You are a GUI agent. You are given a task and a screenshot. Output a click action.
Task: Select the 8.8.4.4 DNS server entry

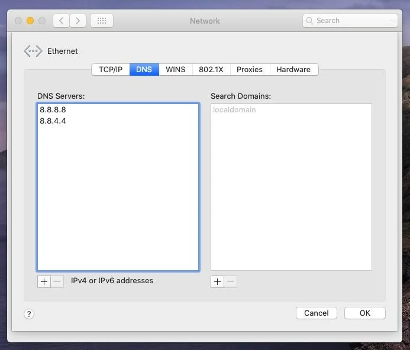53,121
